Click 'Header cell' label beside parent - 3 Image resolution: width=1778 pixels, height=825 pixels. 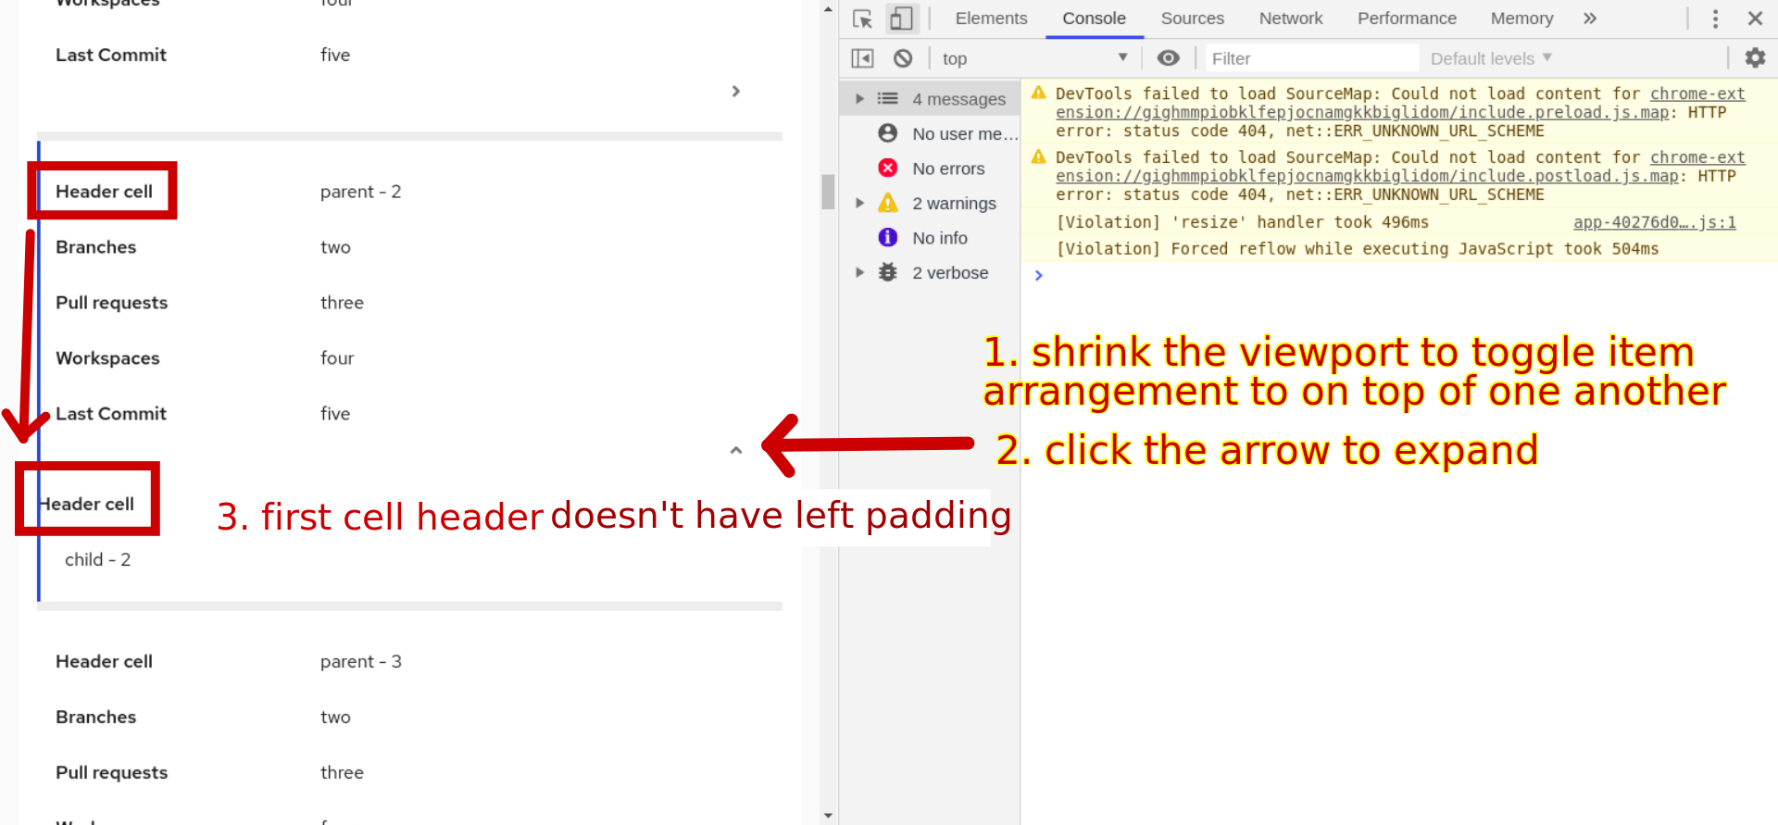click(104, 661)
